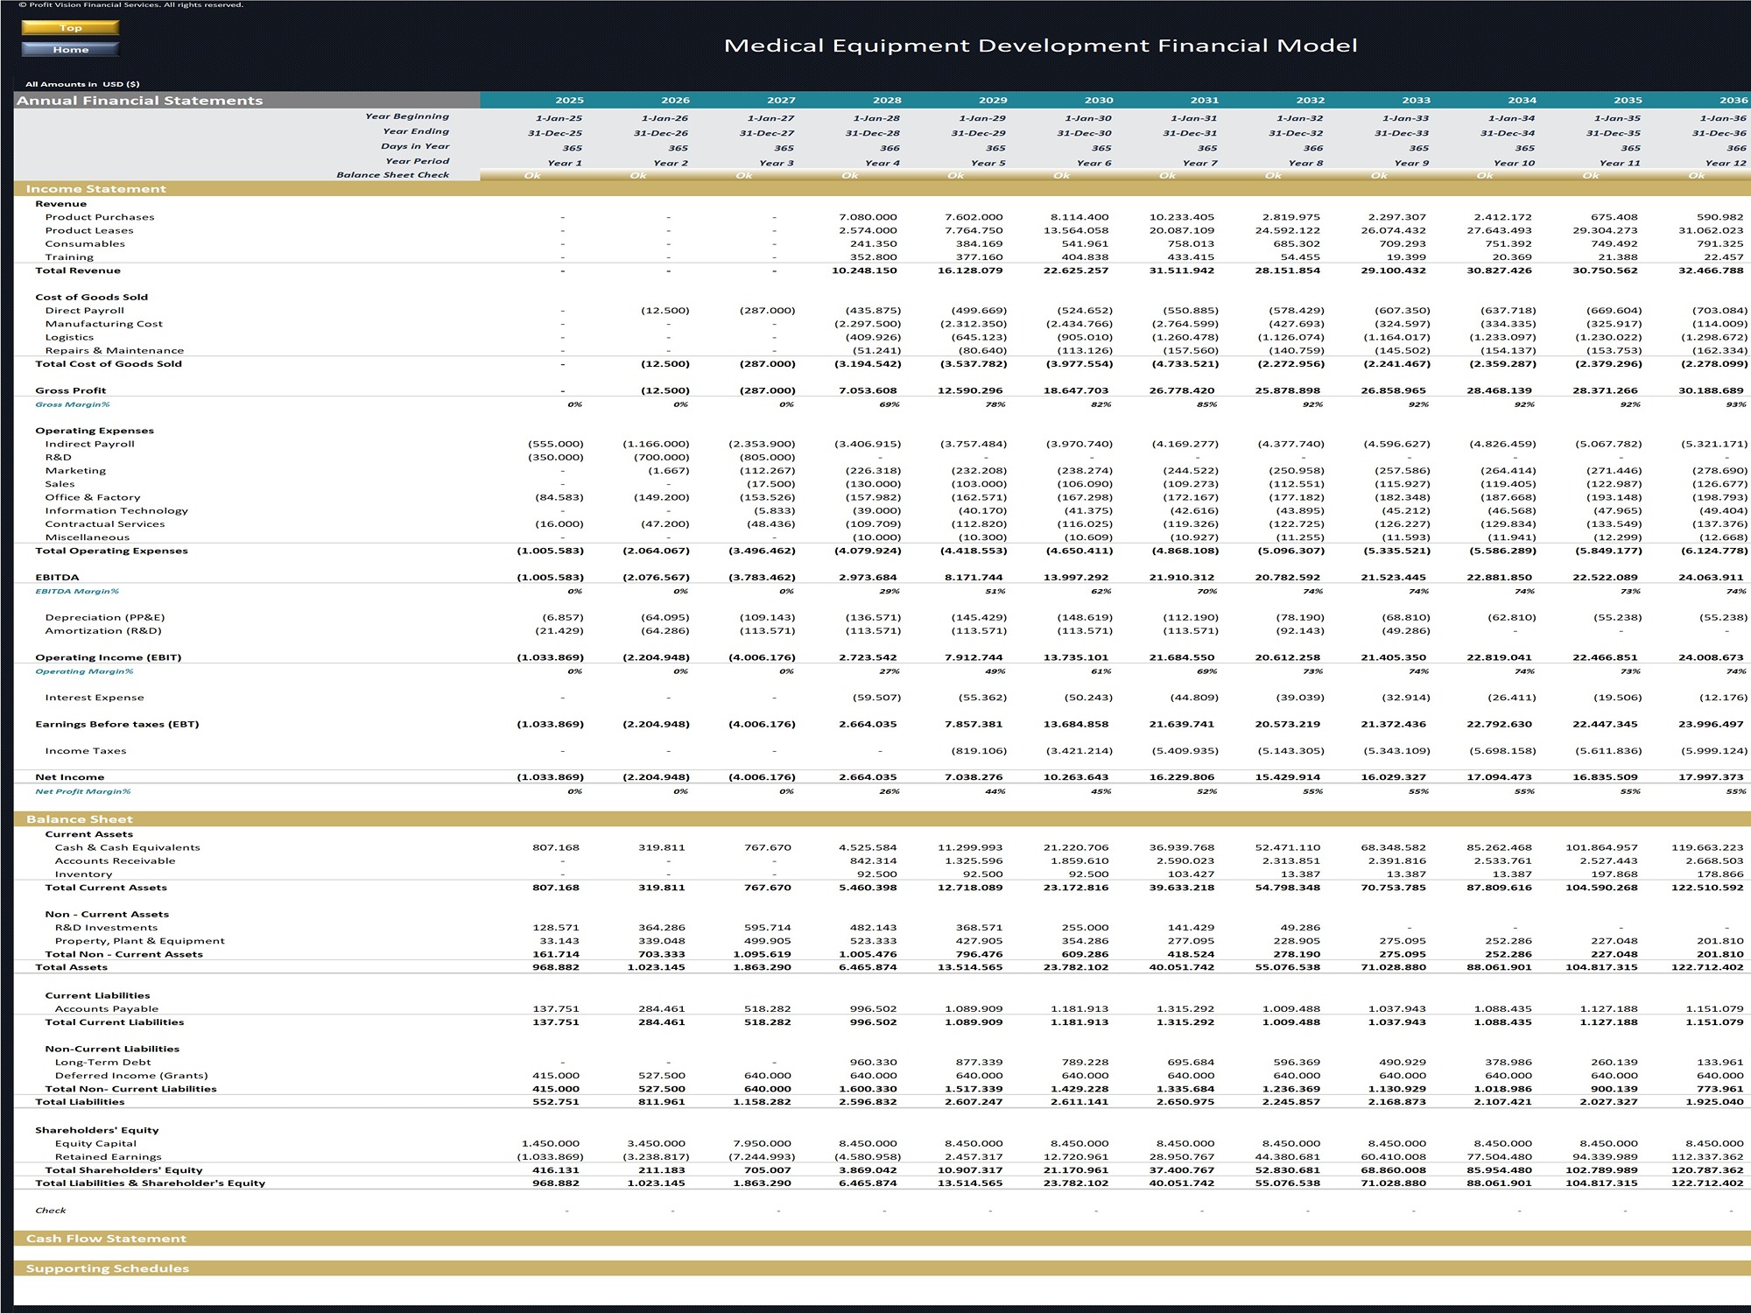Click the Gross Profit row label
Viewport: 1751px width, 1313px height.
[71, 390]
